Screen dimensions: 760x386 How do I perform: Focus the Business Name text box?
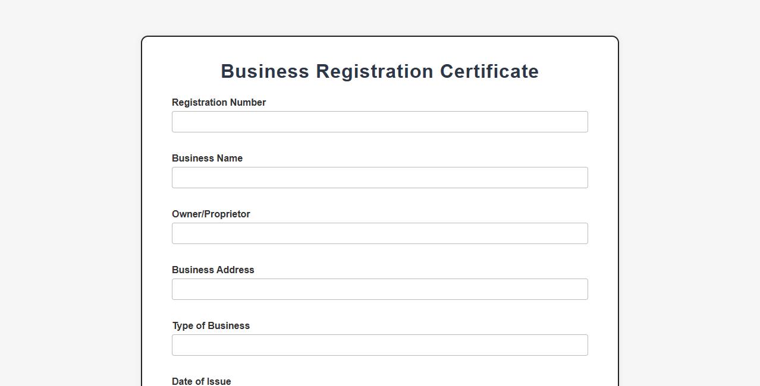[379, 178]
